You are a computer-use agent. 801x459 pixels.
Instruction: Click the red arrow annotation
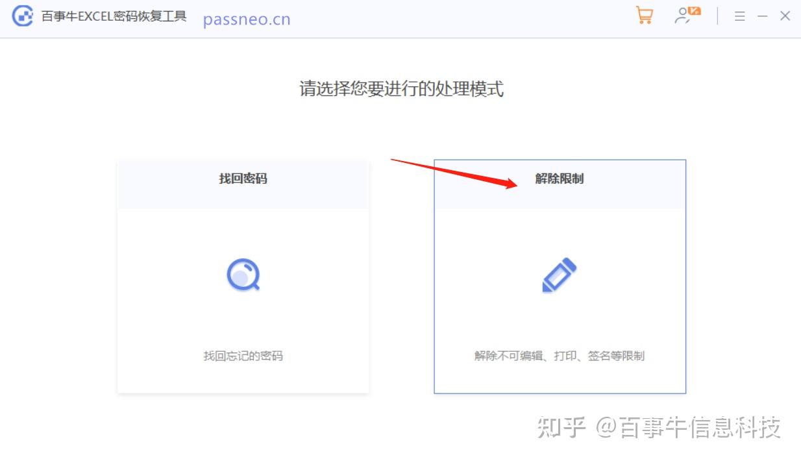tap(454, 173)
